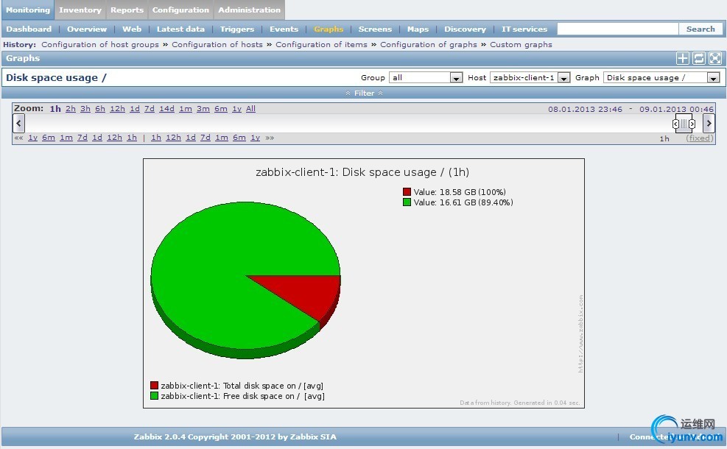Viewport: 727px width, 449px height.
Task: Go to Events submenu
Action: click(284, 29)
